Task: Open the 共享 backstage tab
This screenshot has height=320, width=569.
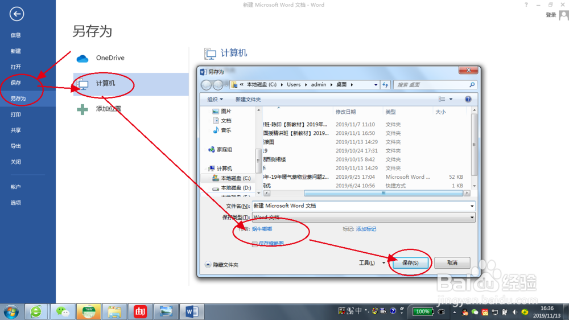Action: point(15,130)
